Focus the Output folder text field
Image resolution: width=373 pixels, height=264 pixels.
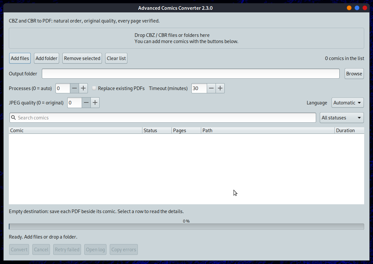(x=190, y=74)
